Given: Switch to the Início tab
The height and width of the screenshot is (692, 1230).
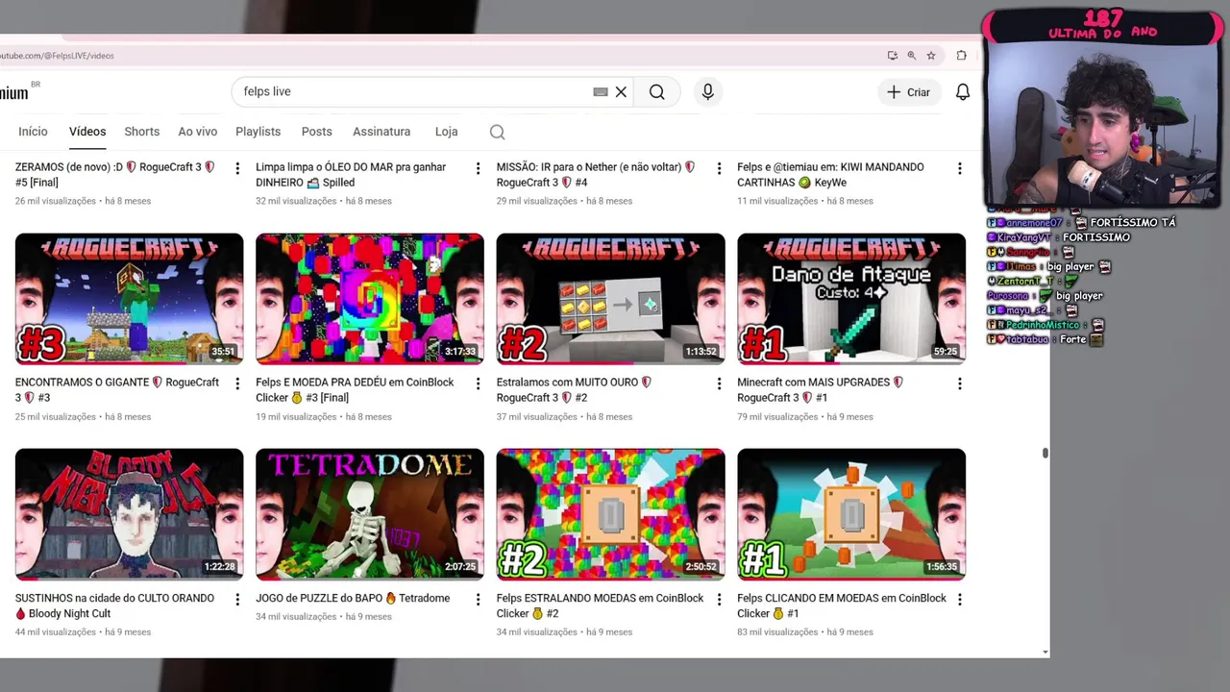Looking at the screenshot, I should [33, 132].
